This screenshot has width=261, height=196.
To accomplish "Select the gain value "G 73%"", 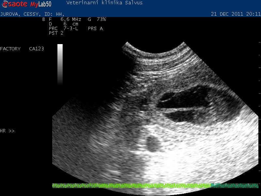I will tap(97, 19).
